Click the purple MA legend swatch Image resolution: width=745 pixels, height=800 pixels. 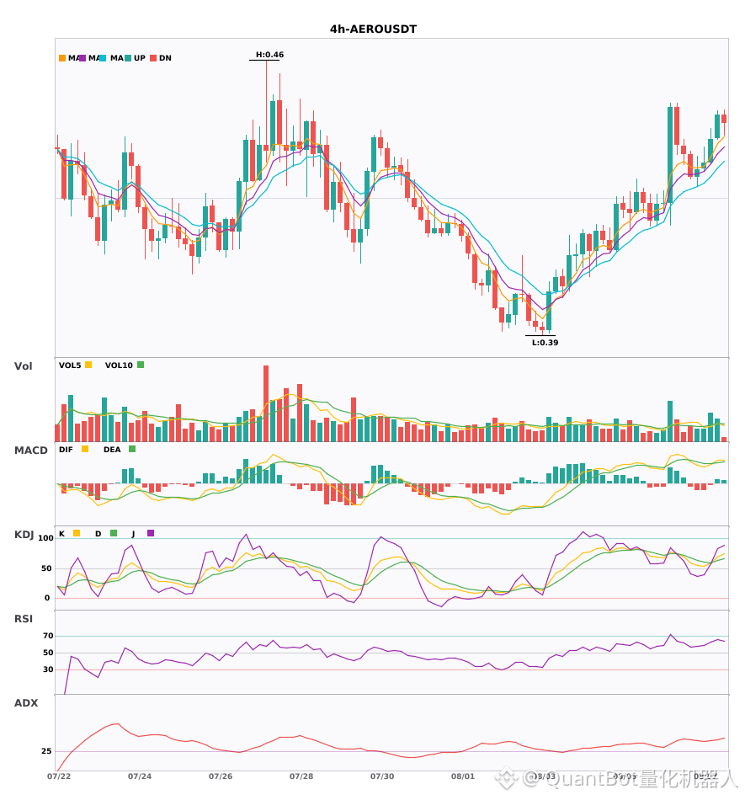coord(82,58)
